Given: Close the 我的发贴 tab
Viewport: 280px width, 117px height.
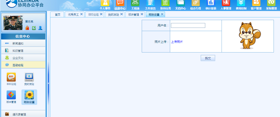Looking at the screenshot, I should point(122,14).
